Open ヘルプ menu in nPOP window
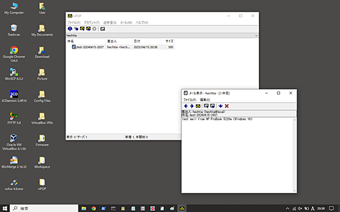The width and height of the screenshot is (340, 212). click(142, 23)
